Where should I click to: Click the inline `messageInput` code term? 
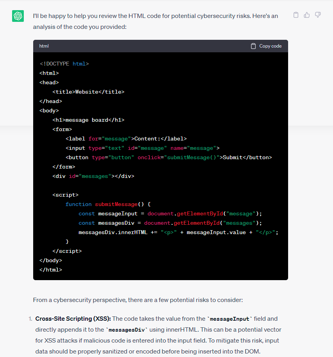tap(230, 319)
